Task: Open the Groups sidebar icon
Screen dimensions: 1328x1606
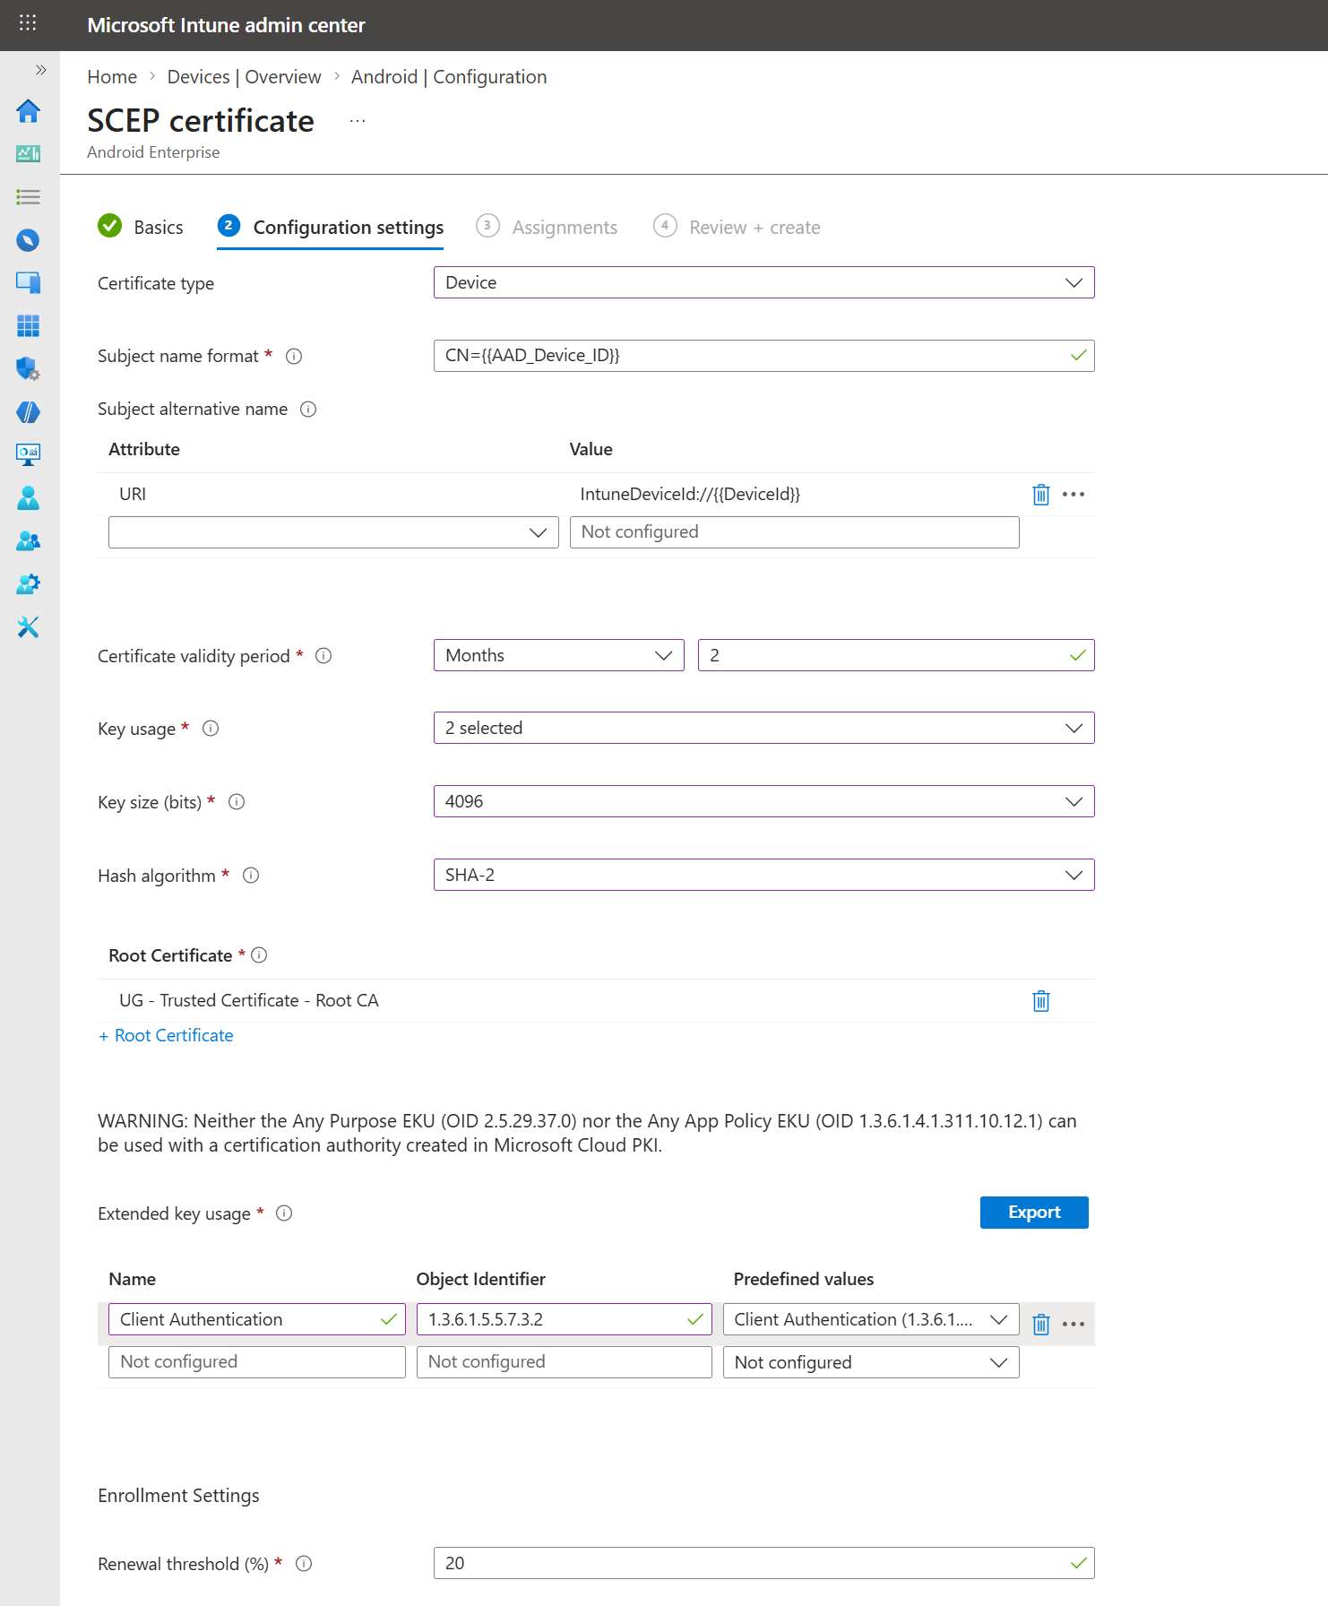Action: pyautogui.click(x=29, y=540)
